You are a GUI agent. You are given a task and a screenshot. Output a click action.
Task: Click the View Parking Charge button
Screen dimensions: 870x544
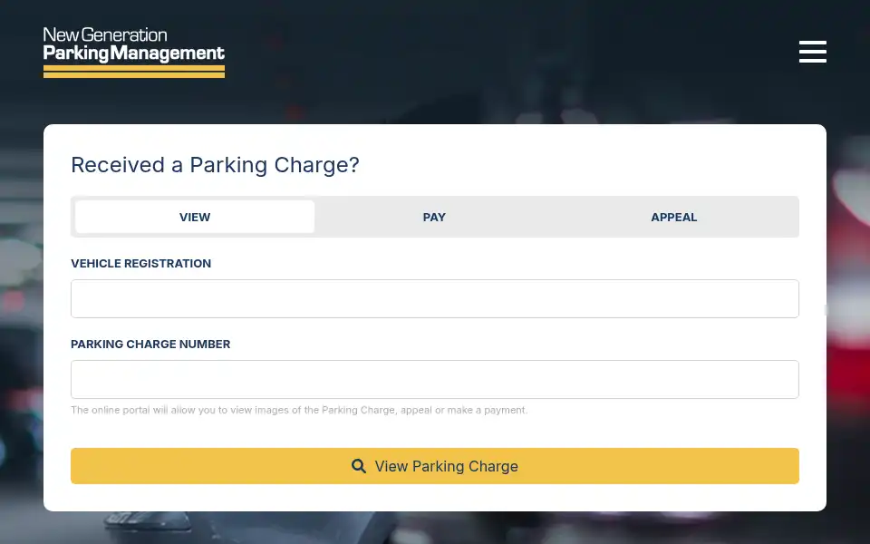click(x=435, y=466)
